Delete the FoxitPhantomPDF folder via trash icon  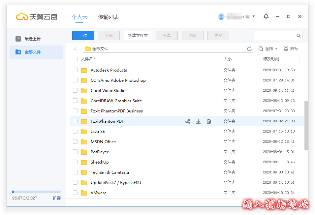pos(209,121)
